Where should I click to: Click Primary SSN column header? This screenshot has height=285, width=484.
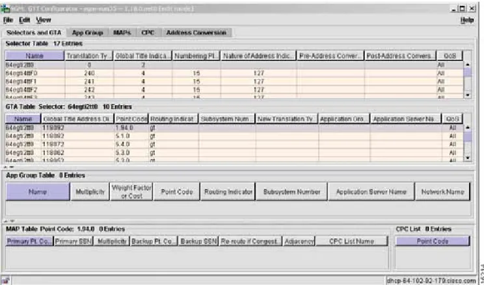(74, 242)
